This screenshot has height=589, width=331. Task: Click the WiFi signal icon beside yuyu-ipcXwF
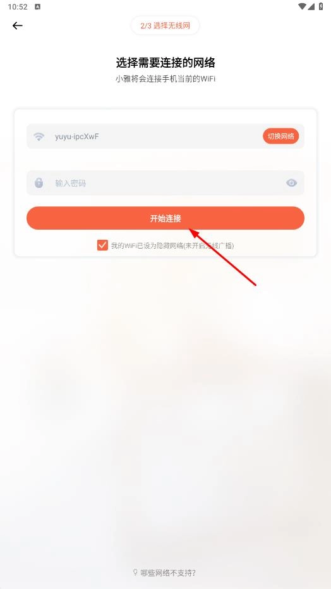[39, 137]
